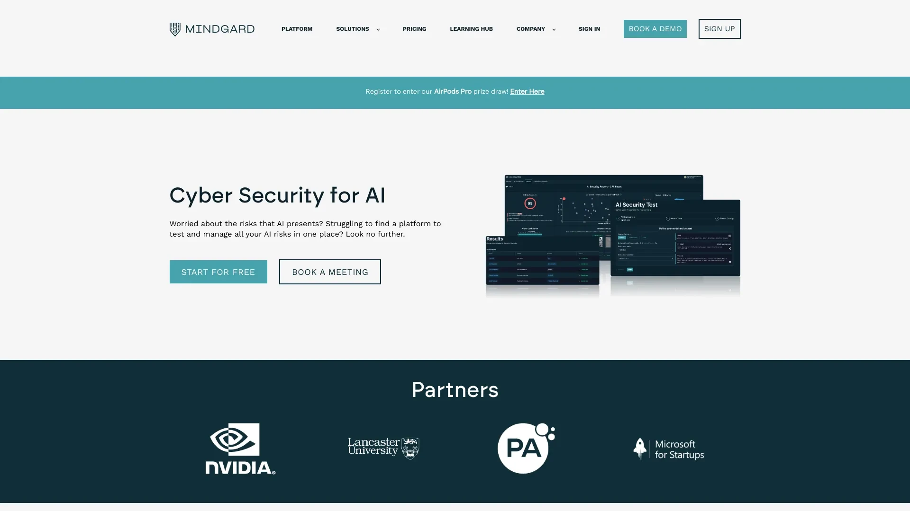
Task: Click the START FOR FREE button
Action: tap(218, 272)
